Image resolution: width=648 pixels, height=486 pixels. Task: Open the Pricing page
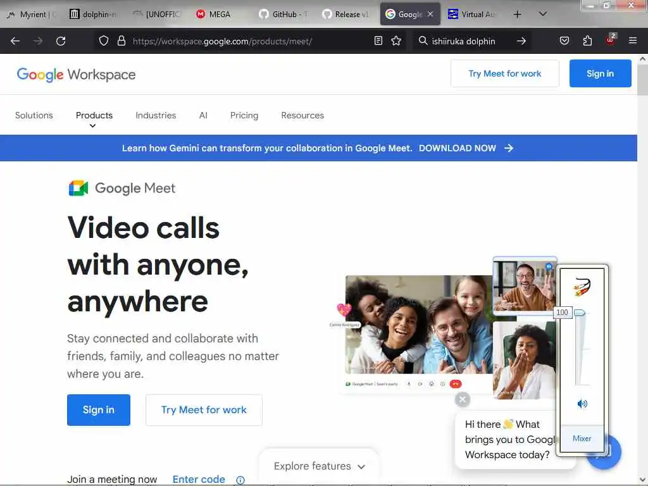click(244, 115)
